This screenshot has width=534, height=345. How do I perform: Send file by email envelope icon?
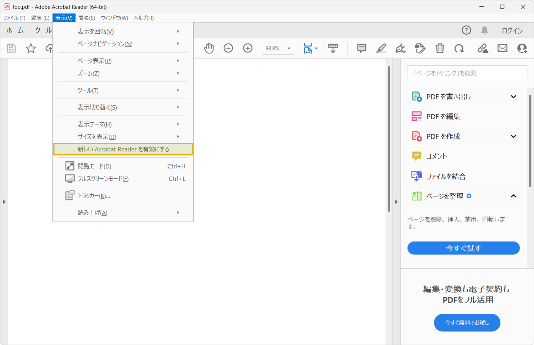tap(502, 48)
